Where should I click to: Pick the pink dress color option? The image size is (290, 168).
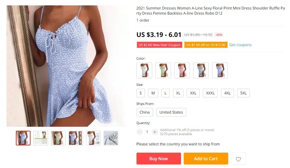click(182, 70)
